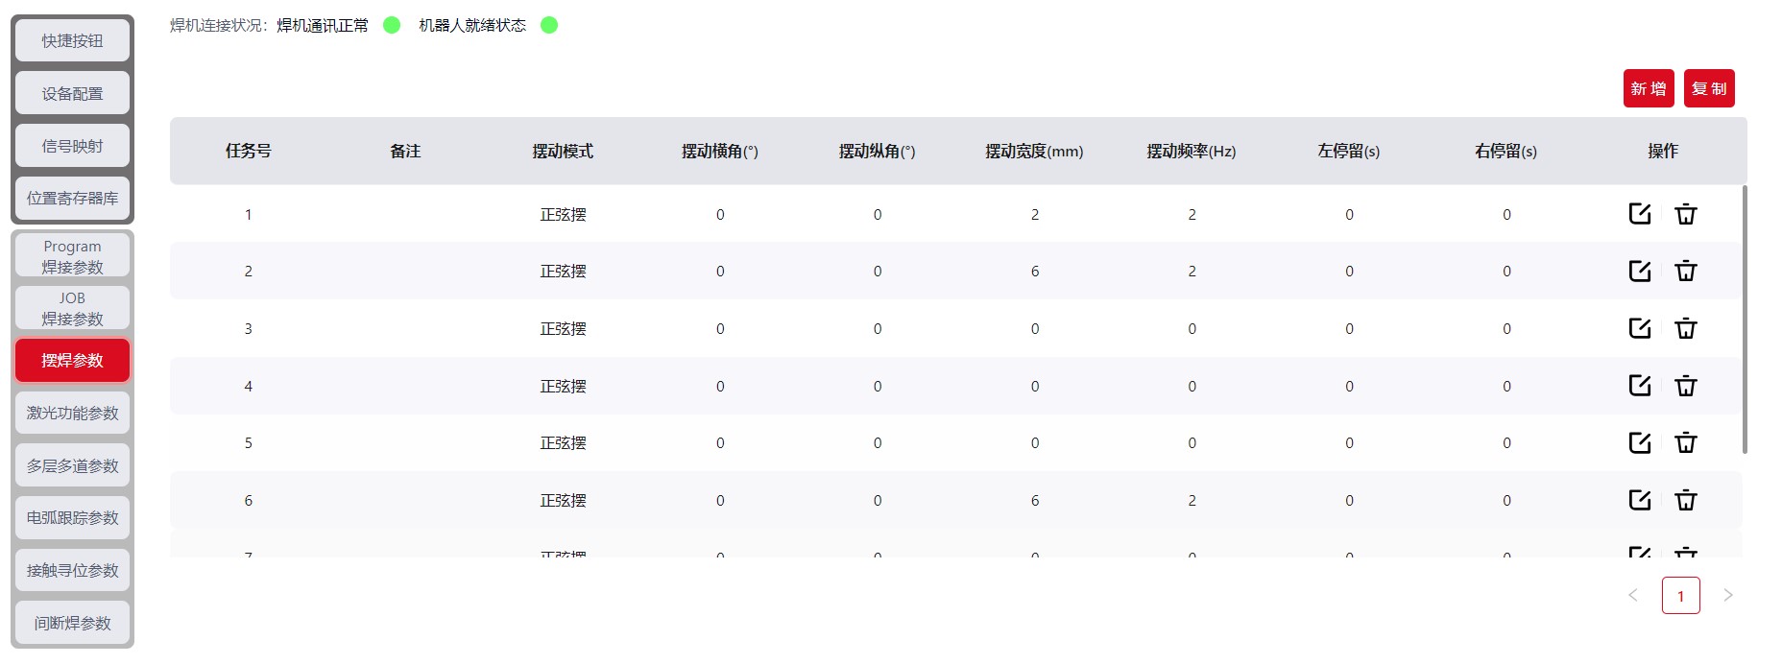
Task: Switch to JOB 焊接参数 section
Action: tap(72, 308)
